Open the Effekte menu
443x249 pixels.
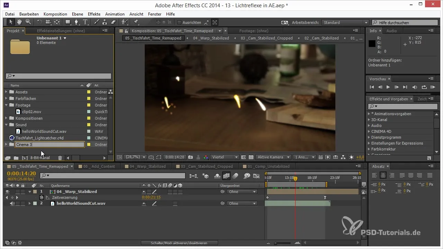[x=94, y=14]
